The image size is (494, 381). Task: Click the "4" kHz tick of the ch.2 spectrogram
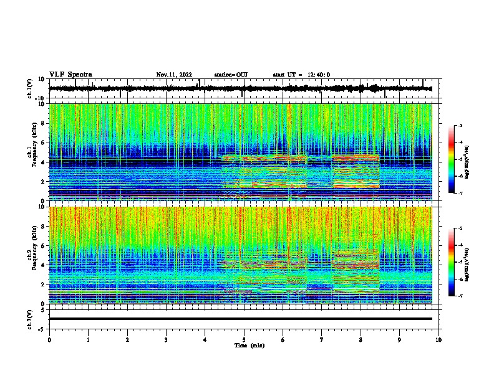43,265
